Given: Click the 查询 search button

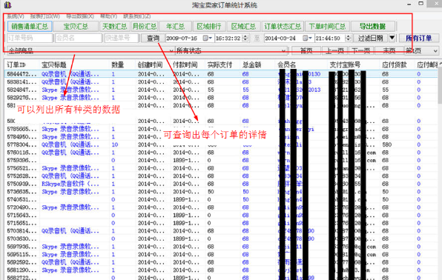Looking at the screenshot, I should coord(153,38).
